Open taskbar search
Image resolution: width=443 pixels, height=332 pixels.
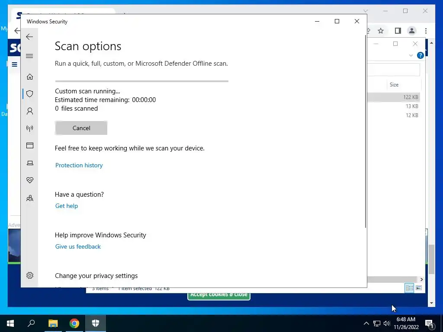(x=31, y=323)
